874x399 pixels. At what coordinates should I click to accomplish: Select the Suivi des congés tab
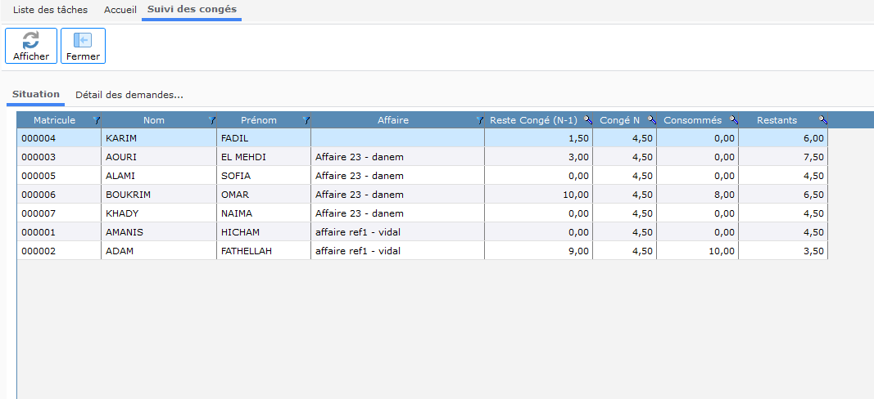point(192,10)
